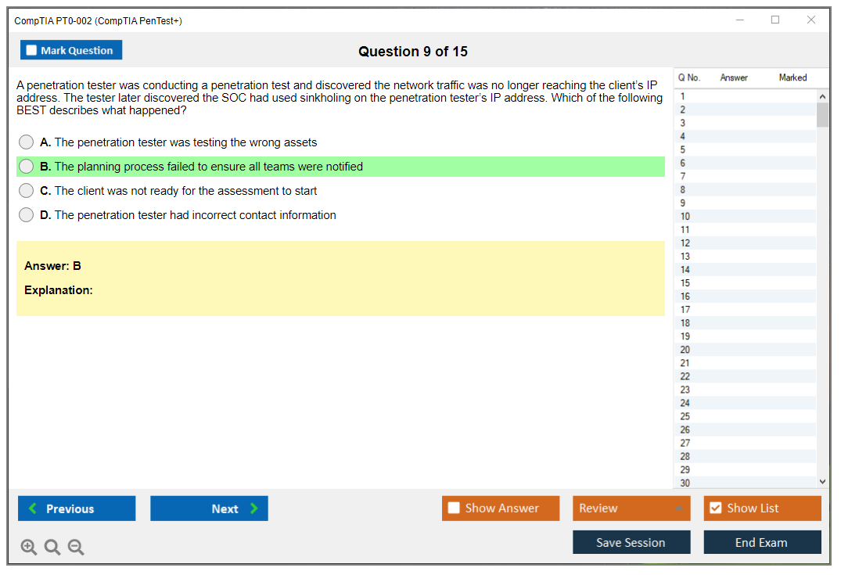Click the green left arrow on Previous
841x575 pixels.
point(33,509)
